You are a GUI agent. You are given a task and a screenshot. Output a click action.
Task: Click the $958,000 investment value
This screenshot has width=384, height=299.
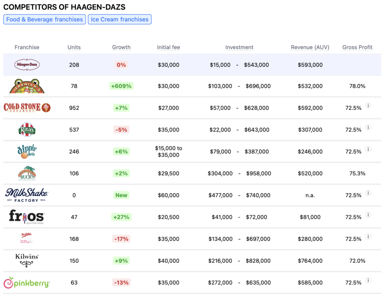(x=259, y=173)
